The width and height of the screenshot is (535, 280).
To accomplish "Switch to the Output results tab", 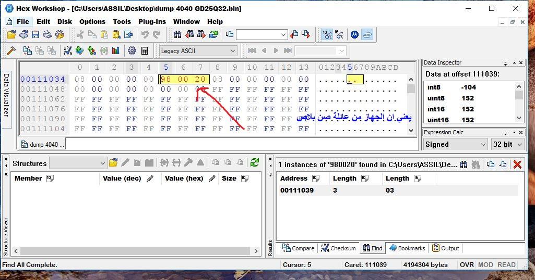I will click(x=446, y=248).
